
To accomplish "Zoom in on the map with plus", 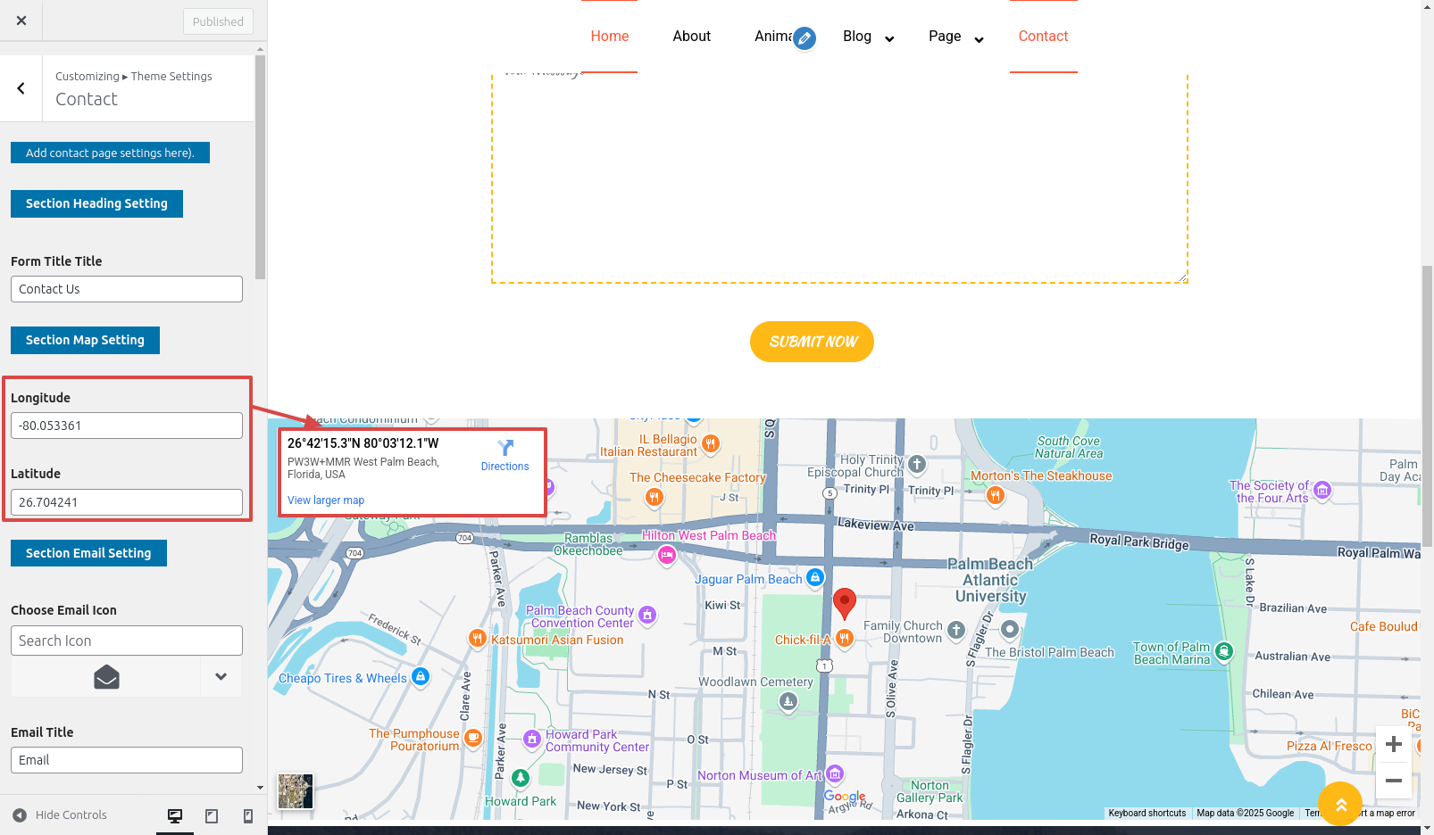I will click(x=1394, y=745).
